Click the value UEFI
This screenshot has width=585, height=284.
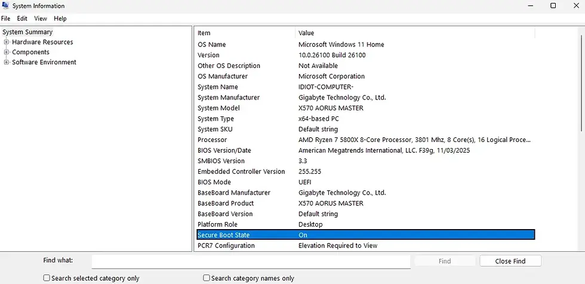pos(305,182)
